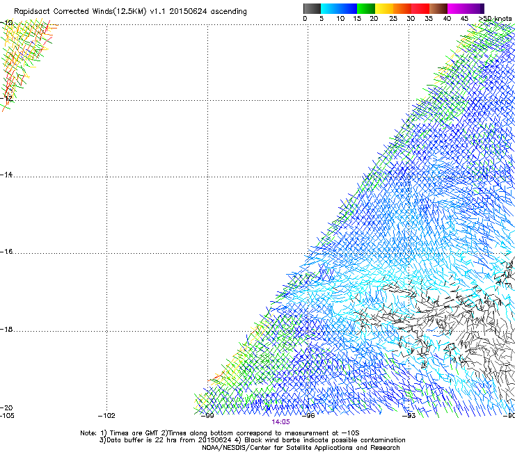Click the latitude label '-16'
This screenshot has height=452, width=515.
click(6, 252)
